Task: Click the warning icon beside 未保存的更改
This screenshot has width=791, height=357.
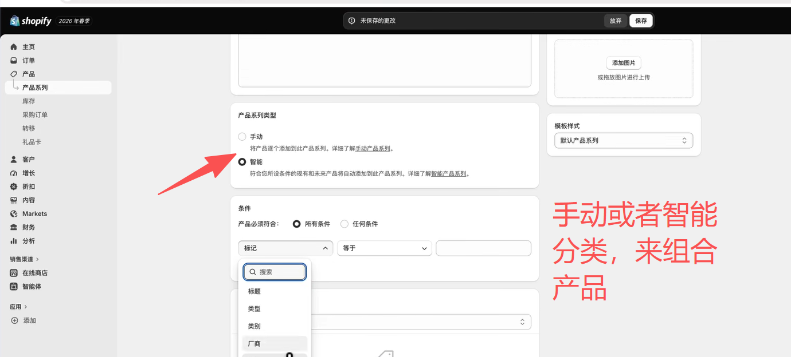Action: click(352, 21)
